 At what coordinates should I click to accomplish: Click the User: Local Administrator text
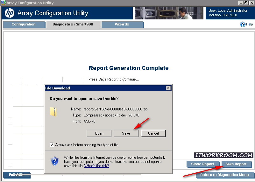(228, 10)
